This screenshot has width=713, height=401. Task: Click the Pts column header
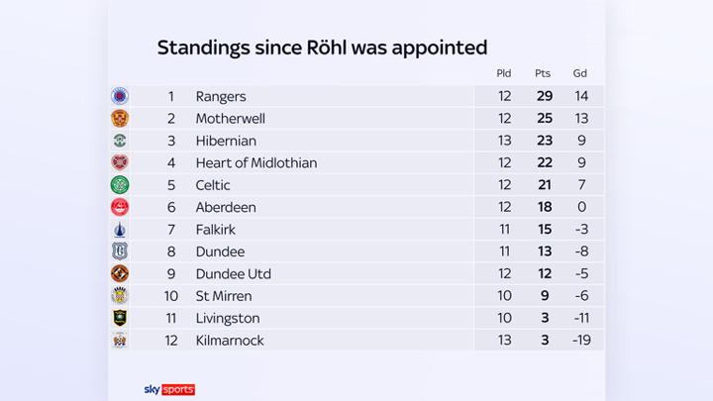coord(543,73)
